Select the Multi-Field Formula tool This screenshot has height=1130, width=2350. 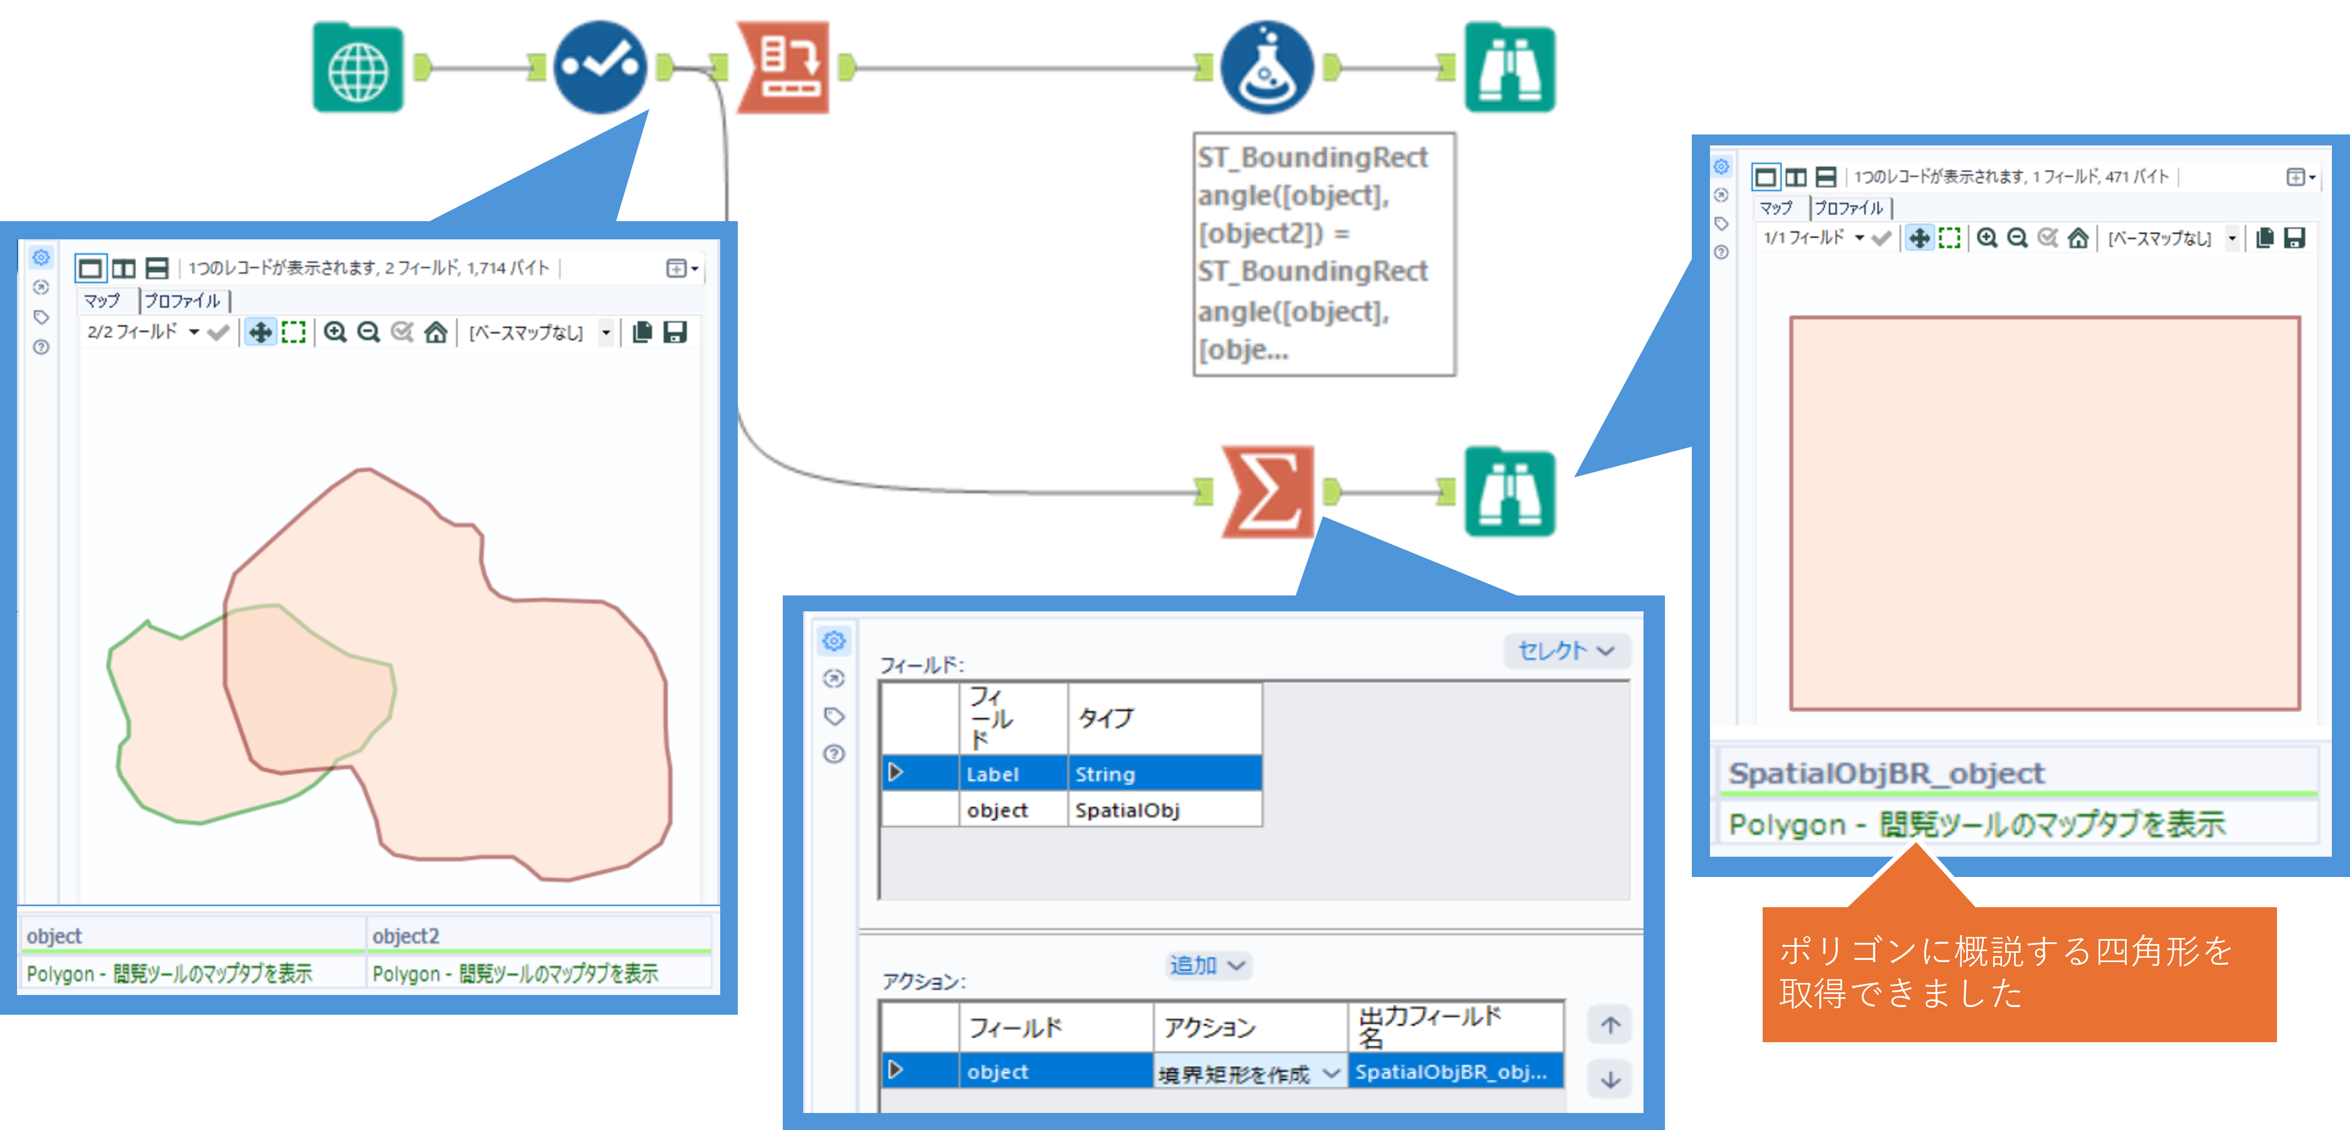[x=784, y=69]
